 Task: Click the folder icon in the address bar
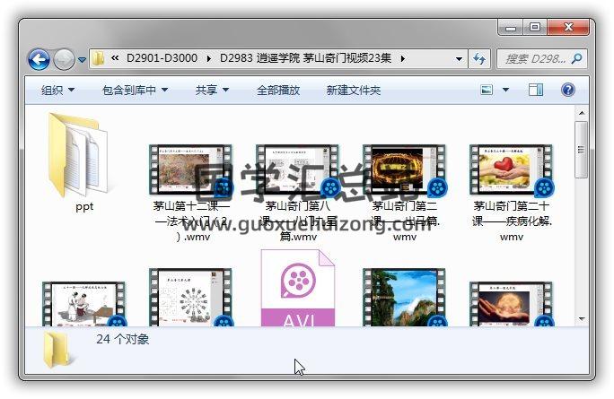pyautogui.click(x=98, y=58)
